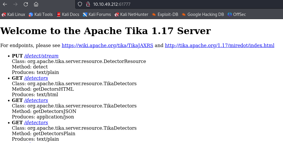283x143 pixels.
Task: Follow the wiki.apache.org TikaJAXRS link
Action: (x=107, y=45)
